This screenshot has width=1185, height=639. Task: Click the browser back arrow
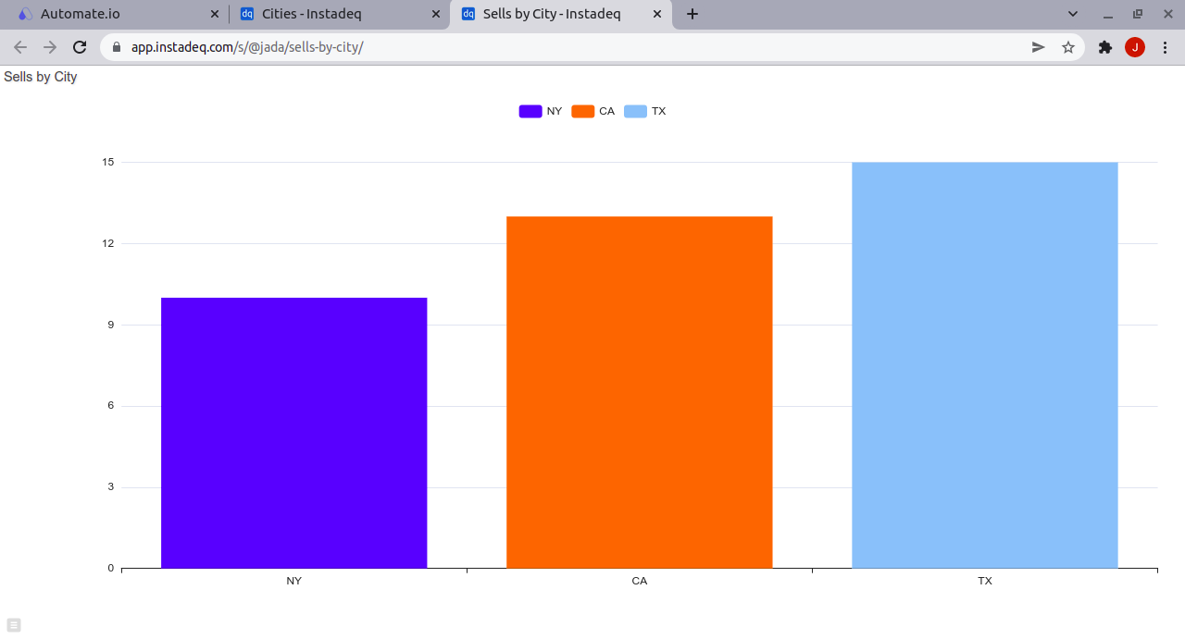[x=20, y=47]
